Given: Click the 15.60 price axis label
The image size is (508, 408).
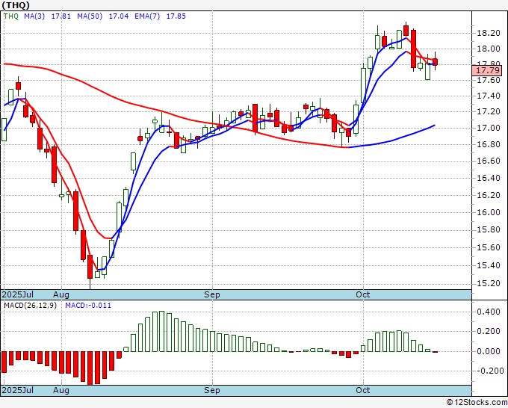Looking at the screenshot, I should pyautogui.click(x=488, y=247).
